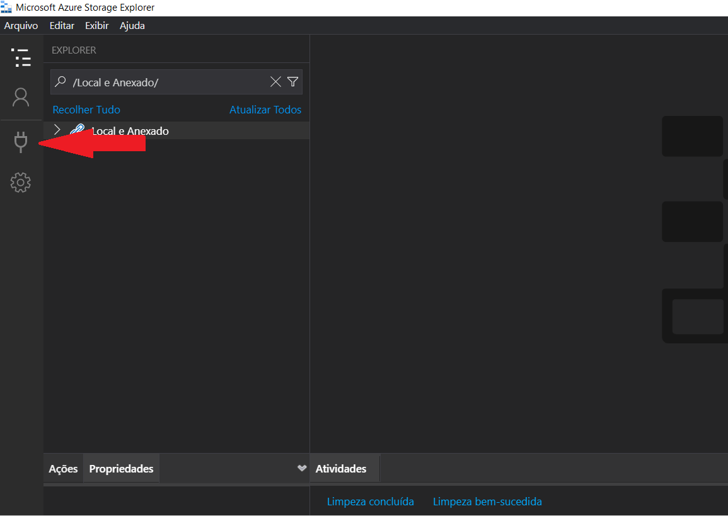
Task: Click the plug Connect icon
Action: pyautogui.click(x=21, y=142)
